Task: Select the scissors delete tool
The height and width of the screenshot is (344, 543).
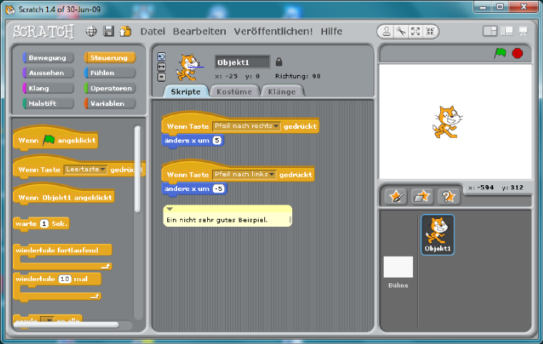Action: click(401, 31)
